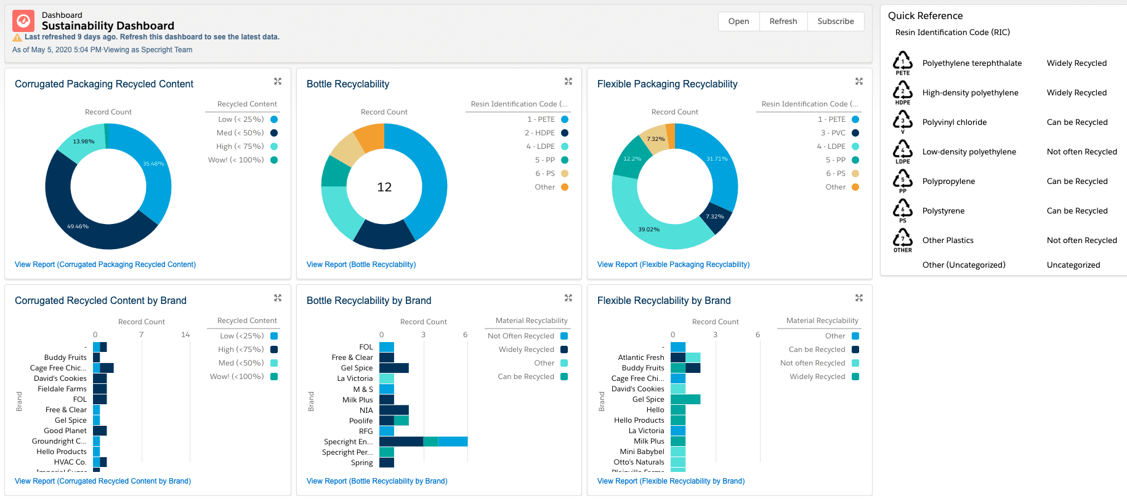Click Med (< 50%) swatch in Corrugated Packaging legend
Screen dimensions: 1127x499
click(x=274, y=133)
